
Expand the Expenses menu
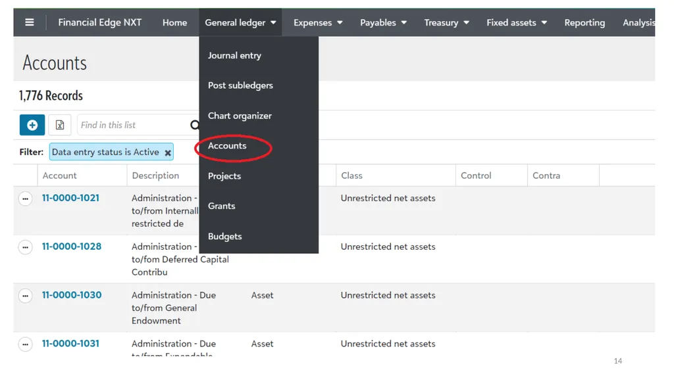[318, 22]
